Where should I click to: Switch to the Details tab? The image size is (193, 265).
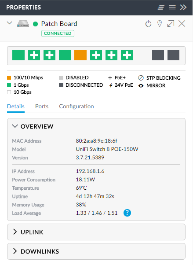click(16, 106)
